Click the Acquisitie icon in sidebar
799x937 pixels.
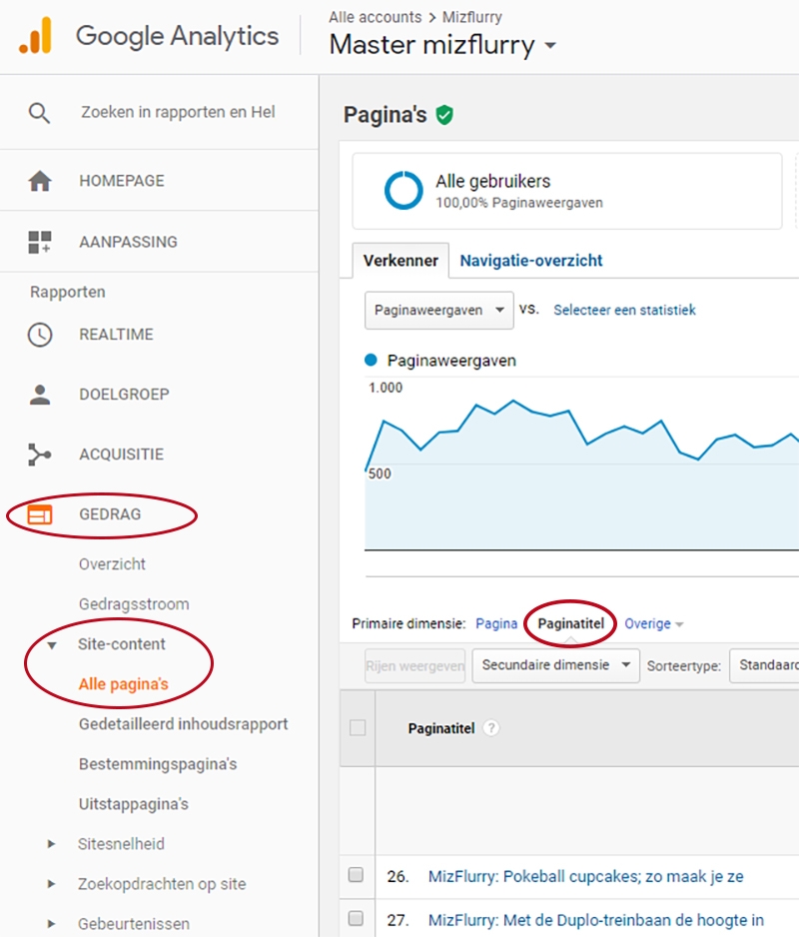[39, 454]
